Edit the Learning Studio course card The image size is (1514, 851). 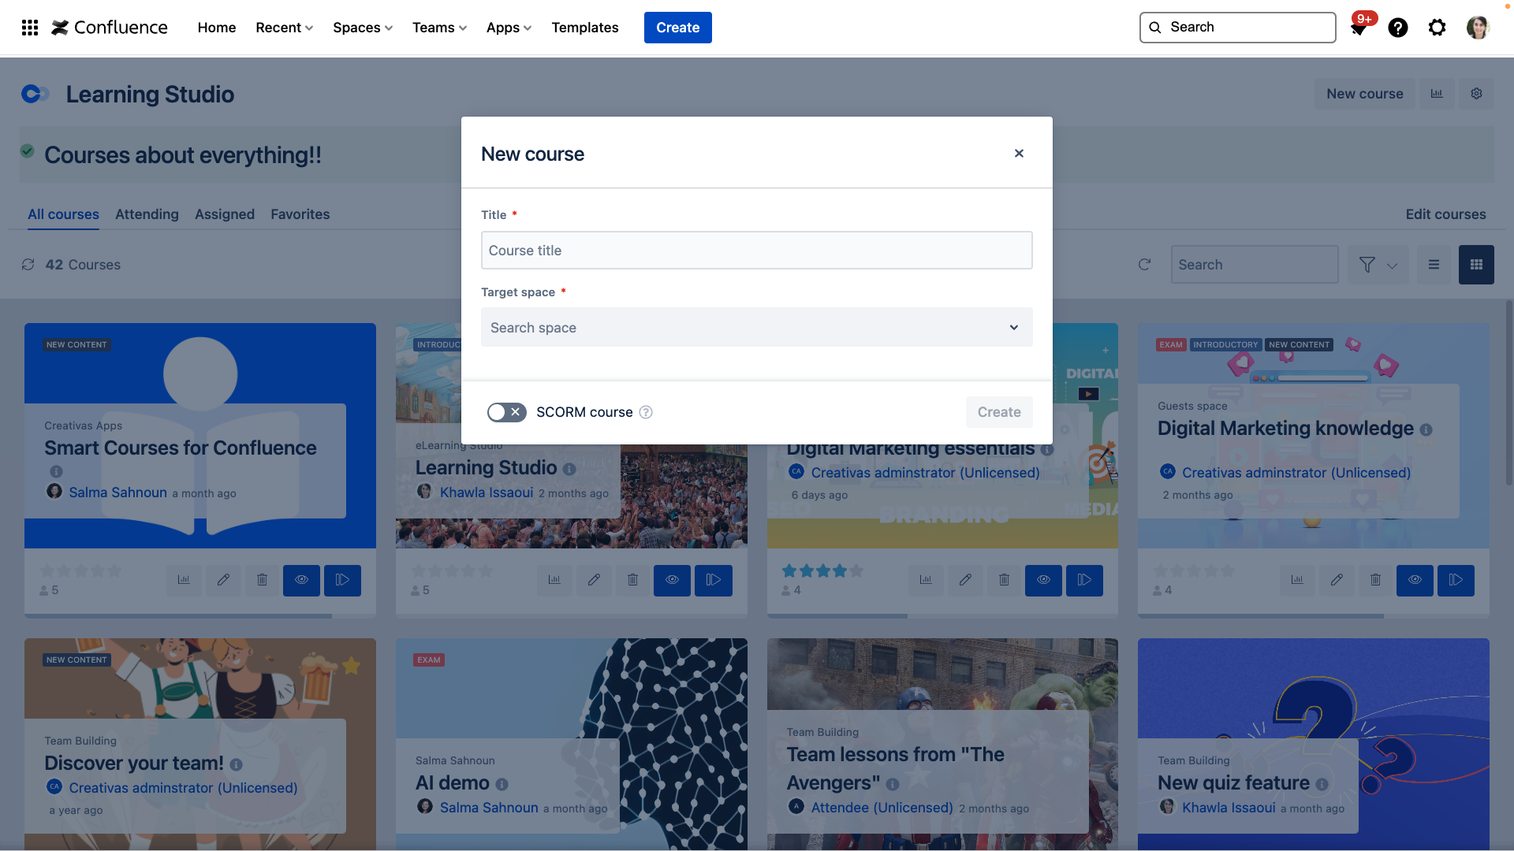pos(594,580)
